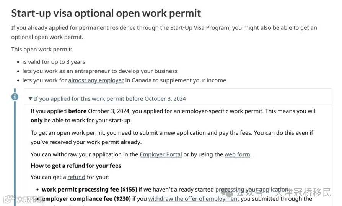This screenshot has height=206, width=342.
Task: Click 'How to get a refund for your fees' heading
Action: (76, 166)
